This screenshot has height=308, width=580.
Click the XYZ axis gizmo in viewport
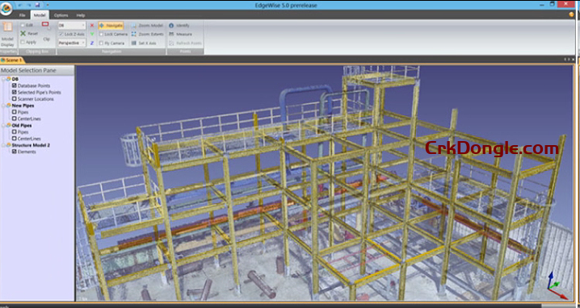coord(557,286)
